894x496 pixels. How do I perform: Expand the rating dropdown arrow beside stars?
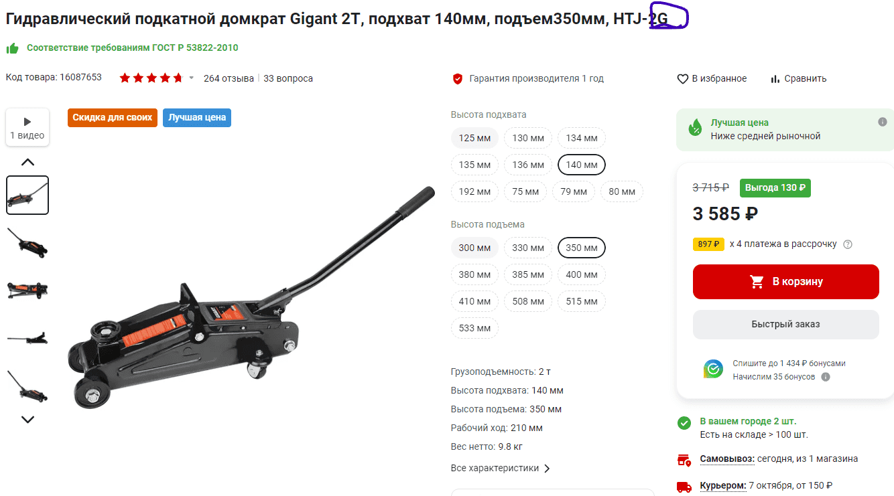[191, 78]
